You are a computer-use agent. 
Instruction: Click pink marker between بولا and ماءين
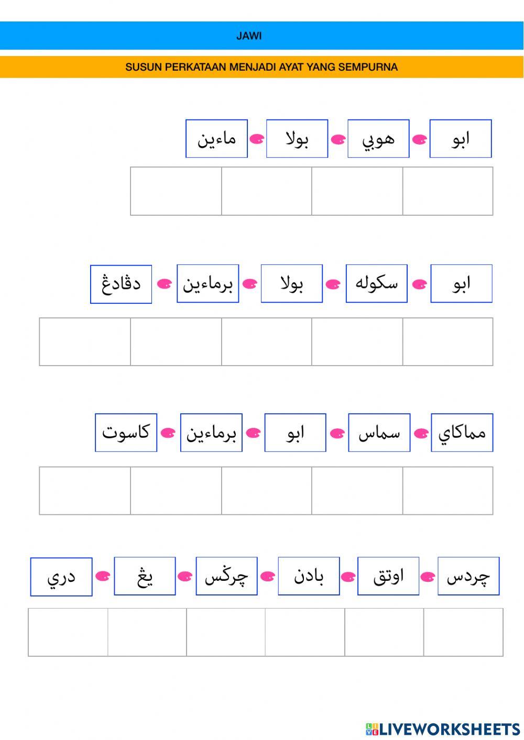(257, 140)
